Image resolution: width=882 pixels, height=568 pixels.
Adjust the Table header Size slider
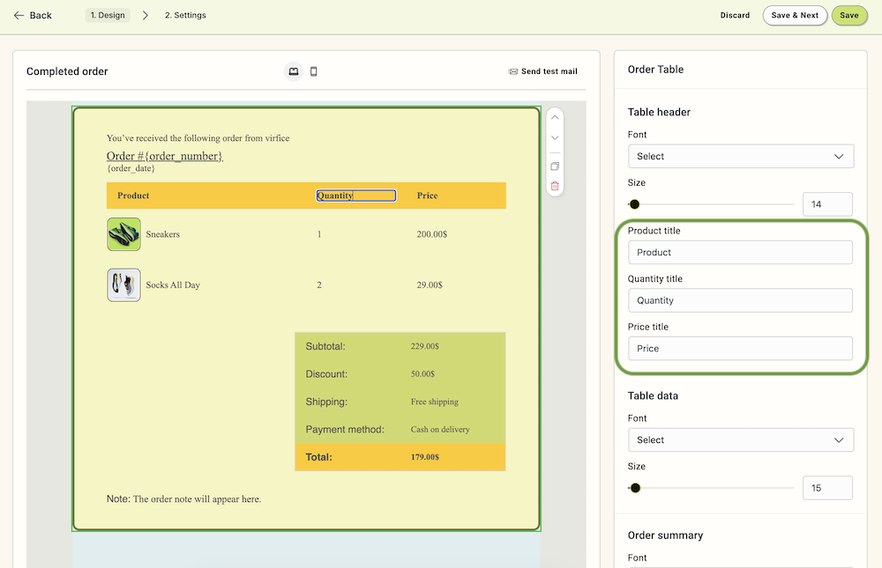634,204
